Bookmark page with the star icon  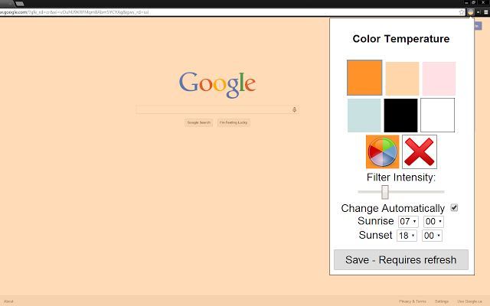point(462,12)
